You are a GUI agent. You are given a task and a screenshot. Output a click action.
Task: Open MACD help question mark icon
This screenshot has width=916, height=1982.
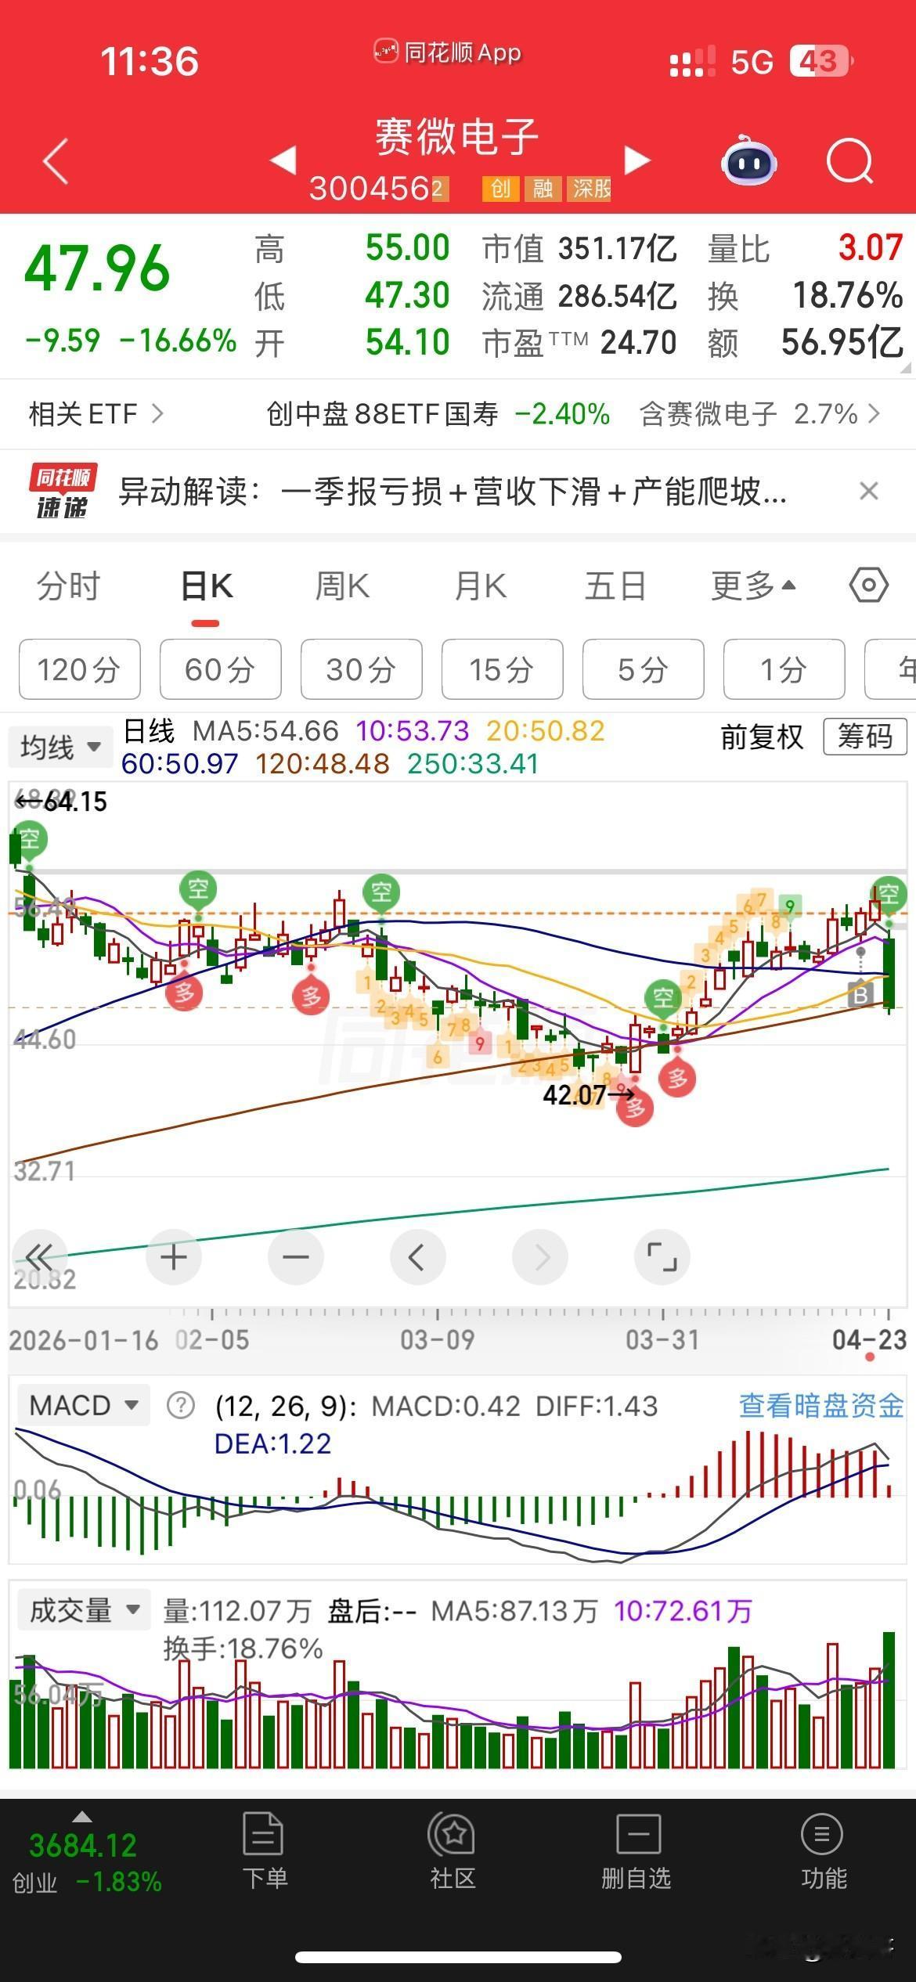tap(181, 1405)
